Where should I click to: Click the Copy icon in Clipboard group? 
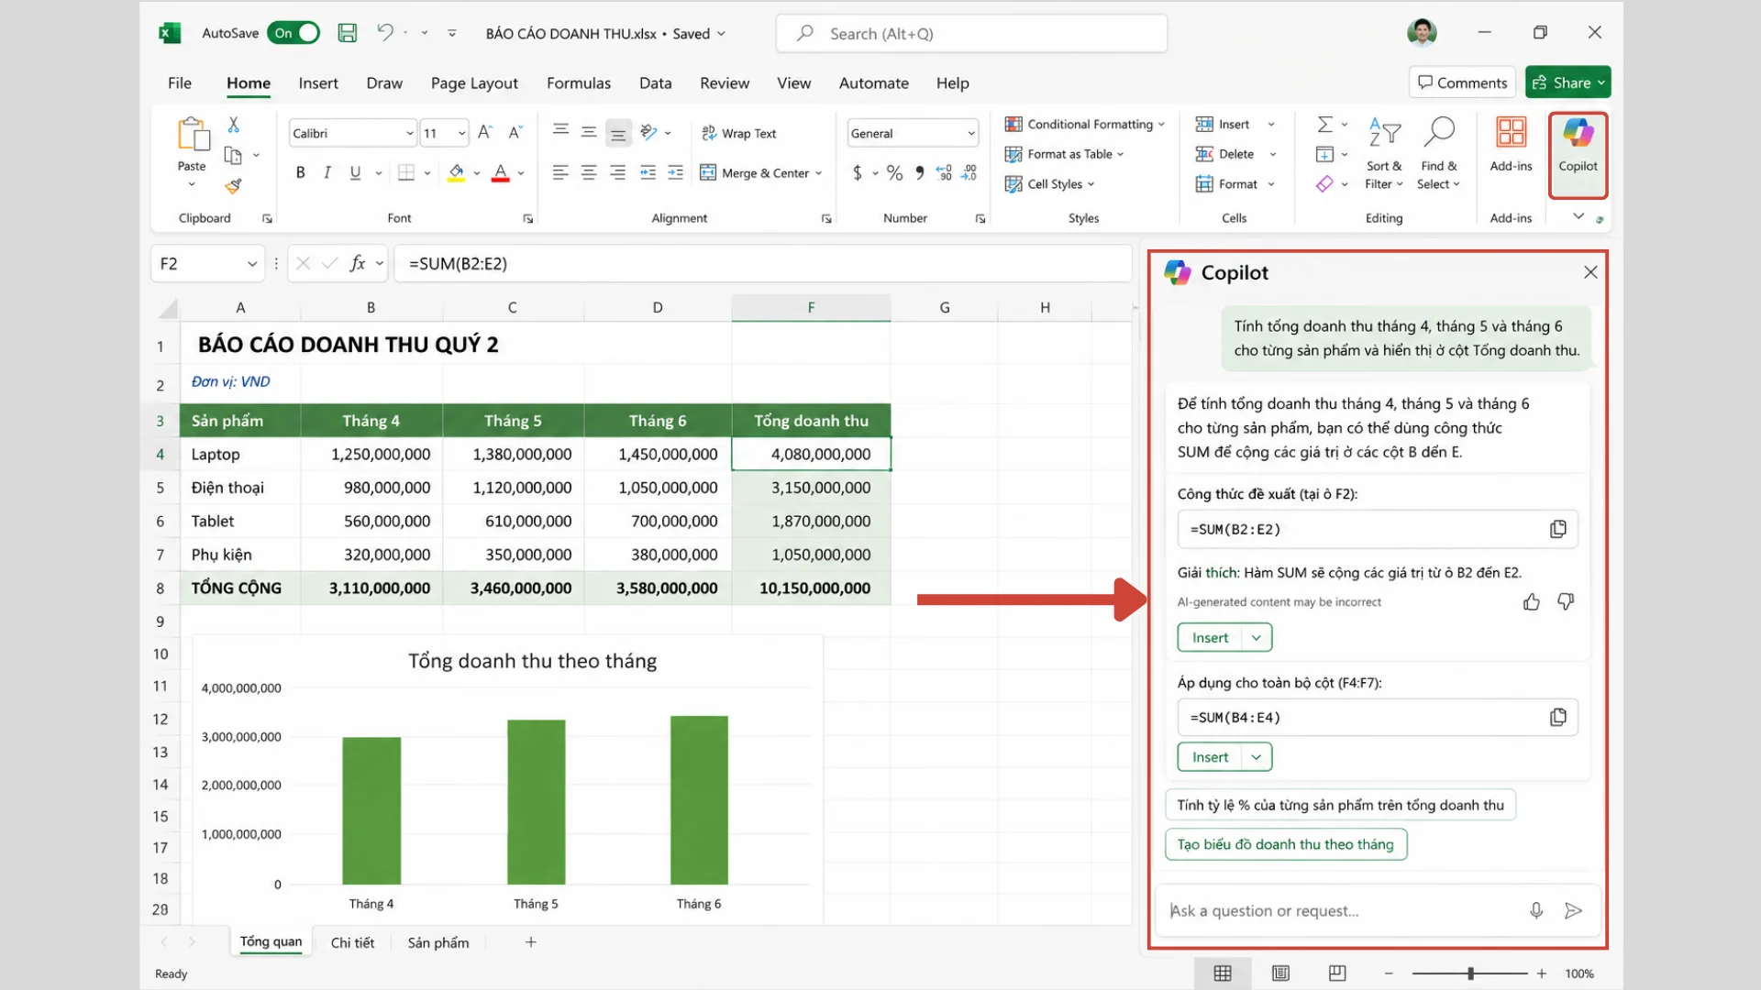coord(233,155)
